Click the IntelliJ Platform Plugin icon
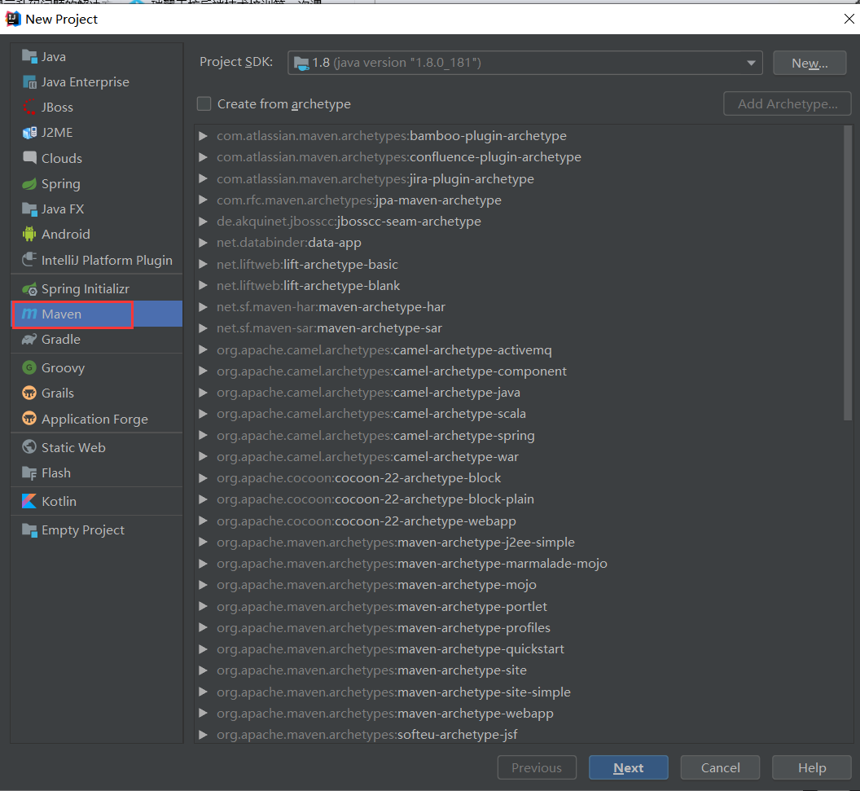 click(29, 260)
